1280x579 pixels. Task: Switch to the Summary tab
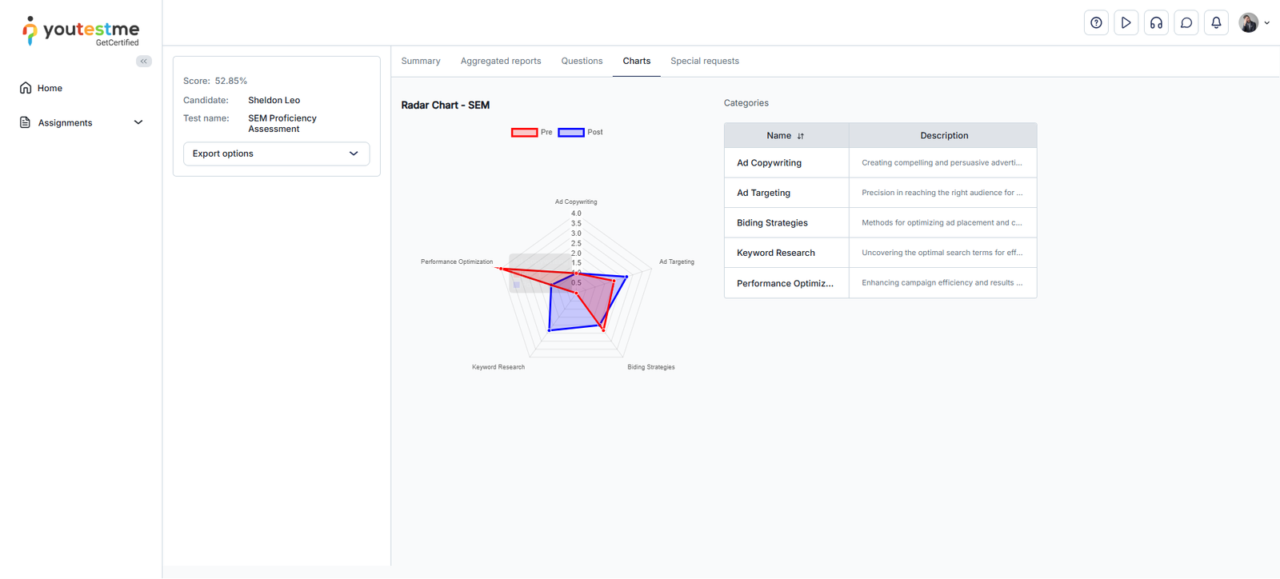pos(421,62)
